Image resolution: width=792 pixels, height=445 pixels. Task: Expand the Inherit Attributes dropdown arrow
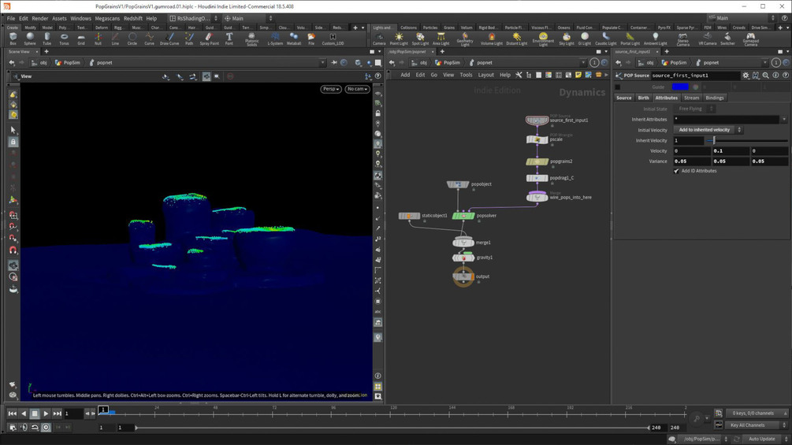[x=784, y=120]
